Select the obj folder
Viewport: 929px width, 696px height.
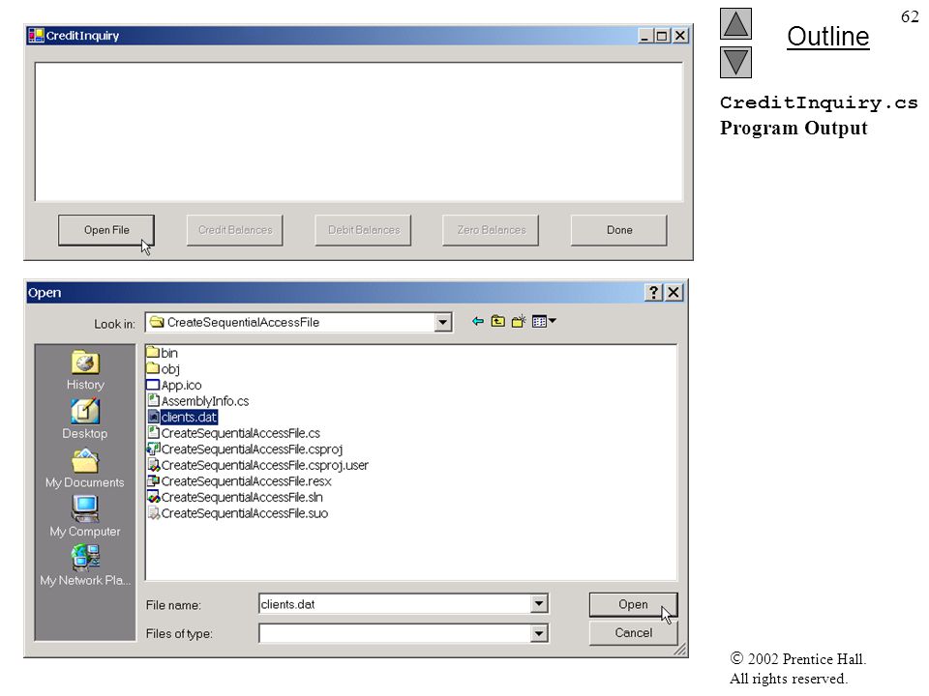[163, 368]
